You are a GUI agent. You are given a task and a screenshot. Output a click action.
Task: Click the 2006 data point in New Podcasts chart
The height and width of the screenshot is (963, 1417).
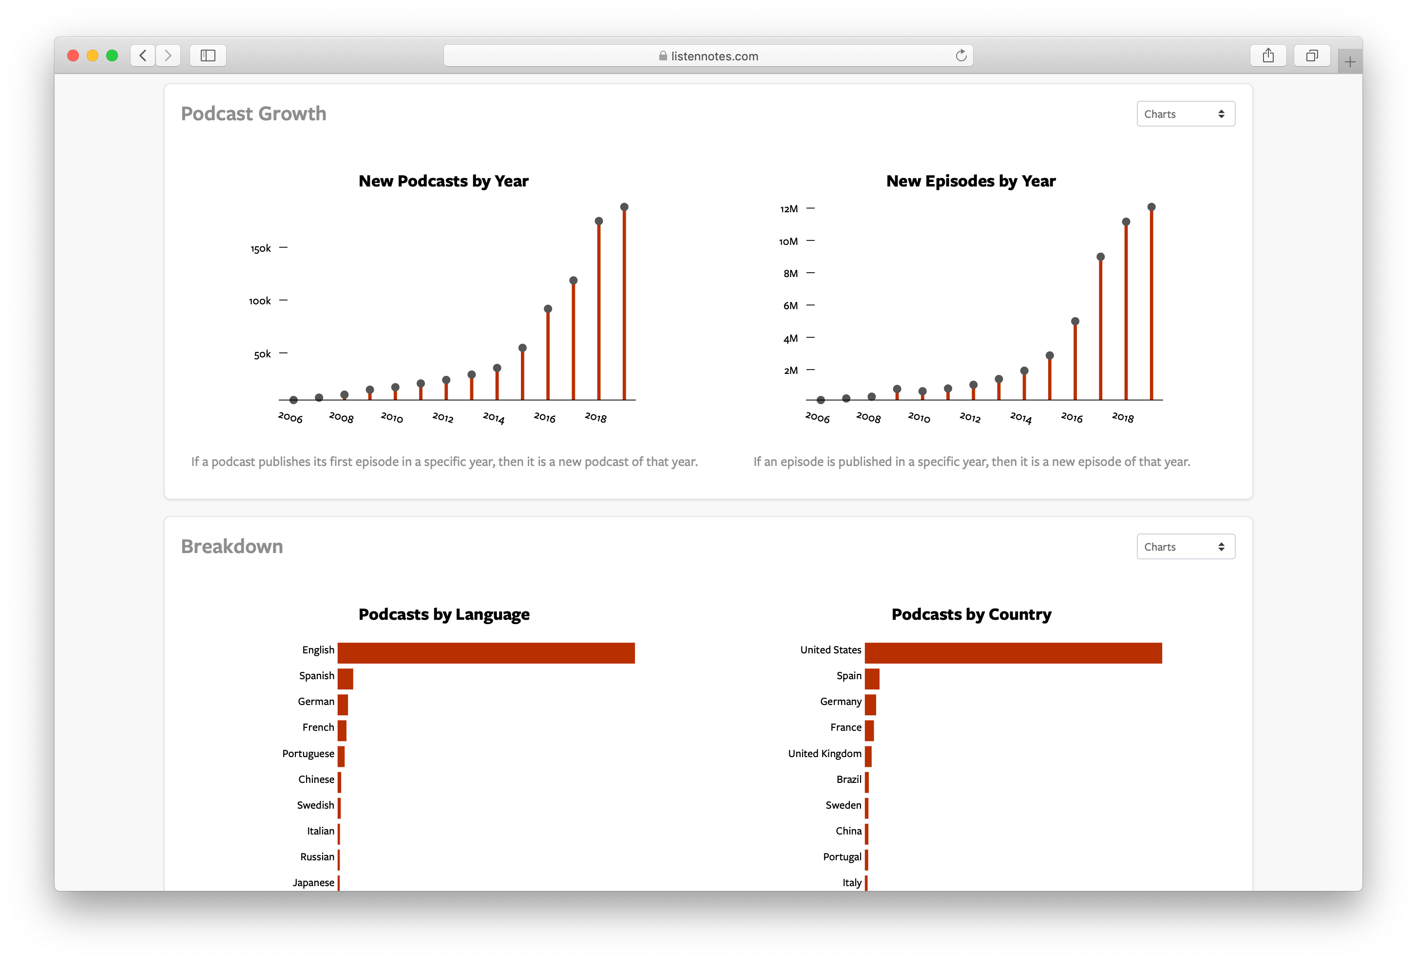[293, 400]
